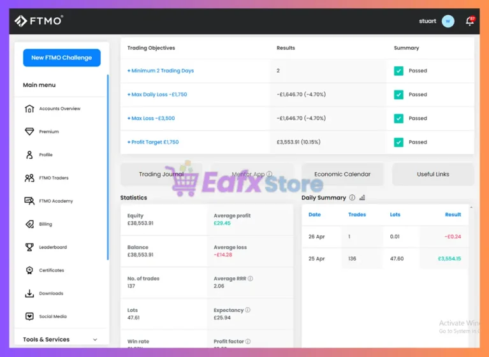Viewport: 489px width, 357px height.
Task: Click the FTMO logo
Action: tap(39, 21)
